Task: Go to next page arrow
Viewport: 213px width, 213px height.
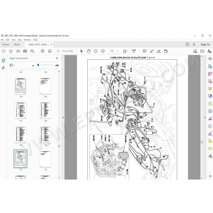Action: click(50, 51)
